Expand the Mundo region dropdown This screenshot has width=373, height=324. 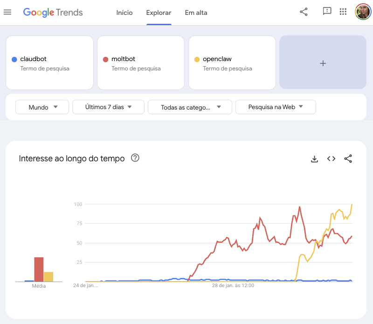[42, 107]
